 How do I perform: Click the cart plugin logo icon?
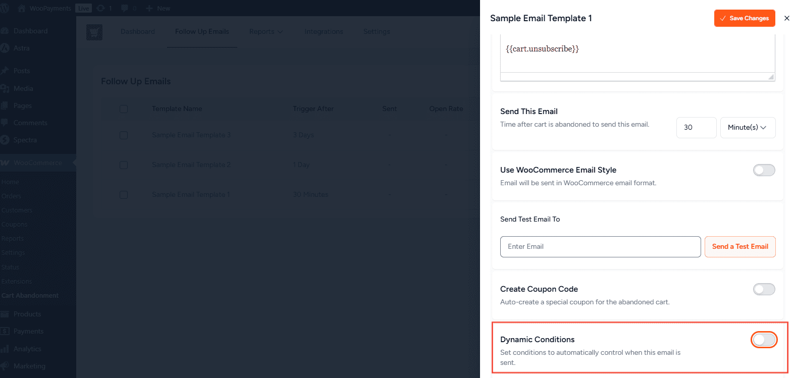94,32
